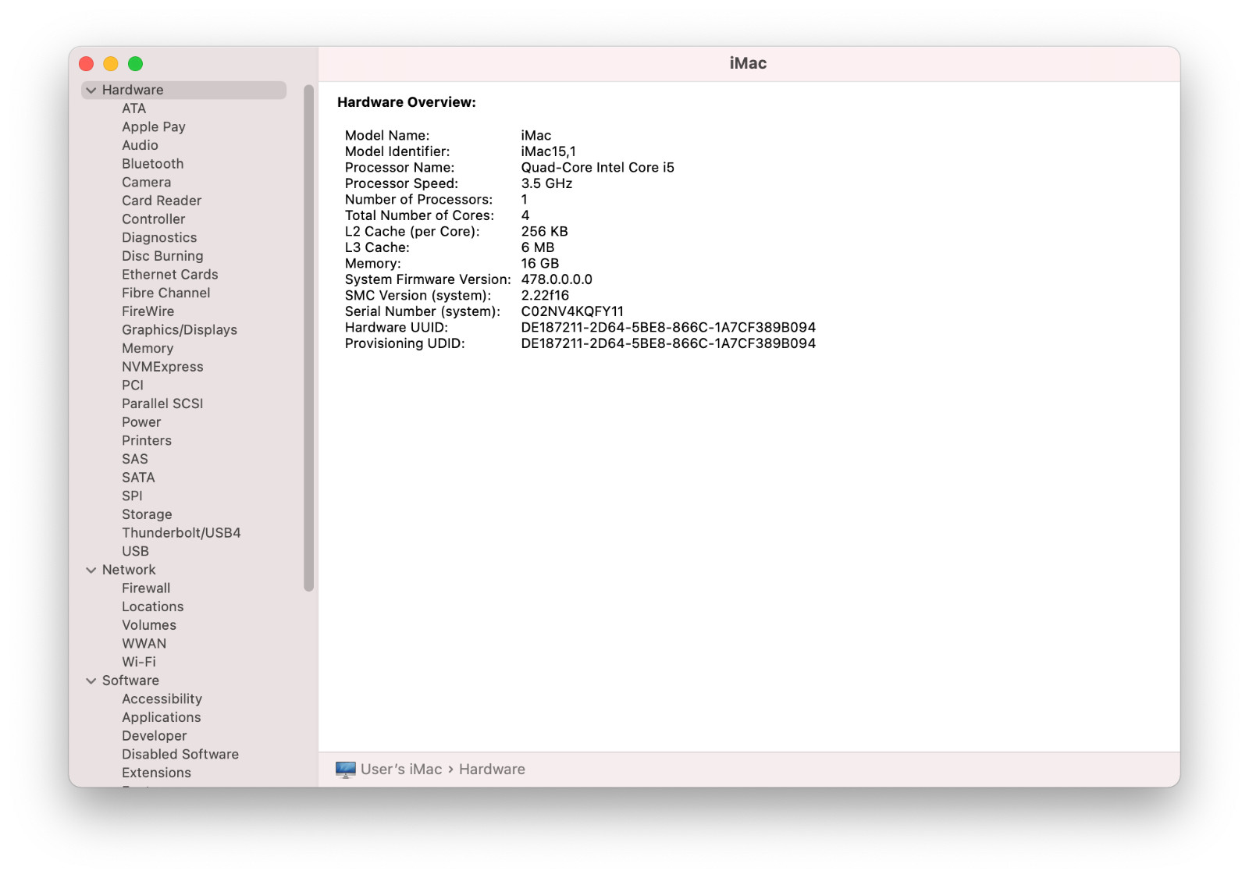This screenshot has width=1249, height=878.
Task: Select Thunderbolt/USB4 in the sidebar
Action: point(181,533)
